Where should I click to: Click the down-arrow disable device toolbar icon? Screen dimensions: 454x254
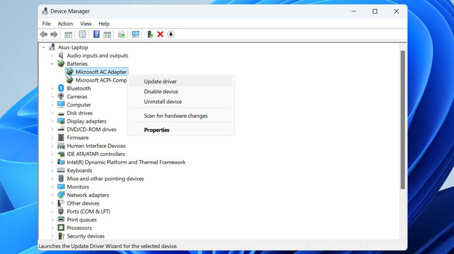(171, 34)
